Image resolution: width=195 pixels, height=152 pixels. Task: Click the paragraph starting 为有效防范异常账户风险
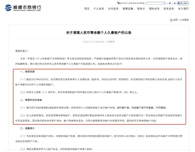[x=99, y=139]
